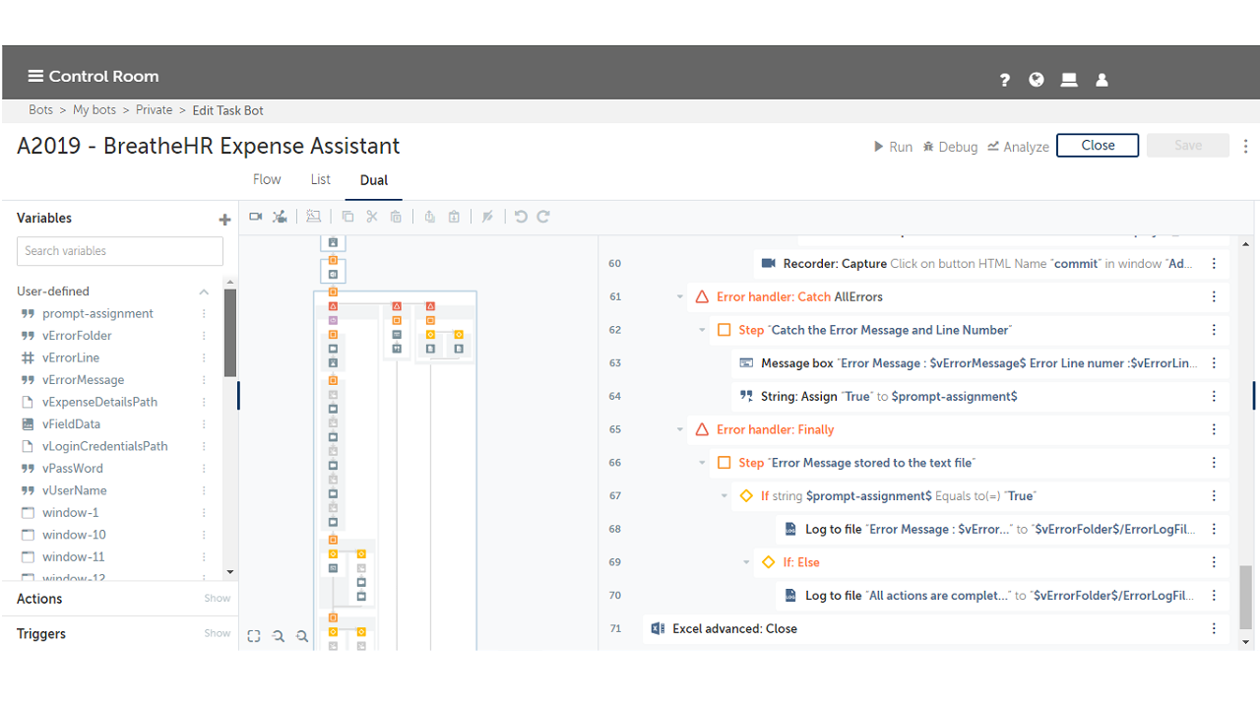This screenshot has width=1260, height=709.
Task: Select the vErrorMessage variable
Action: 84,380
